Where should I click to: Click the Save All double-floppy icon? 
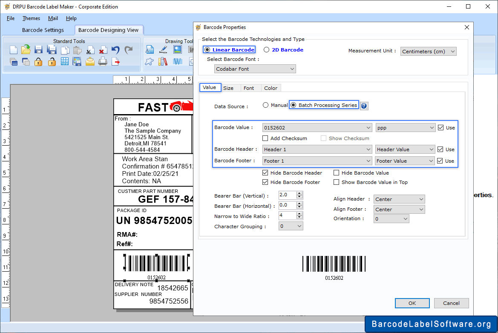point(52,50)
